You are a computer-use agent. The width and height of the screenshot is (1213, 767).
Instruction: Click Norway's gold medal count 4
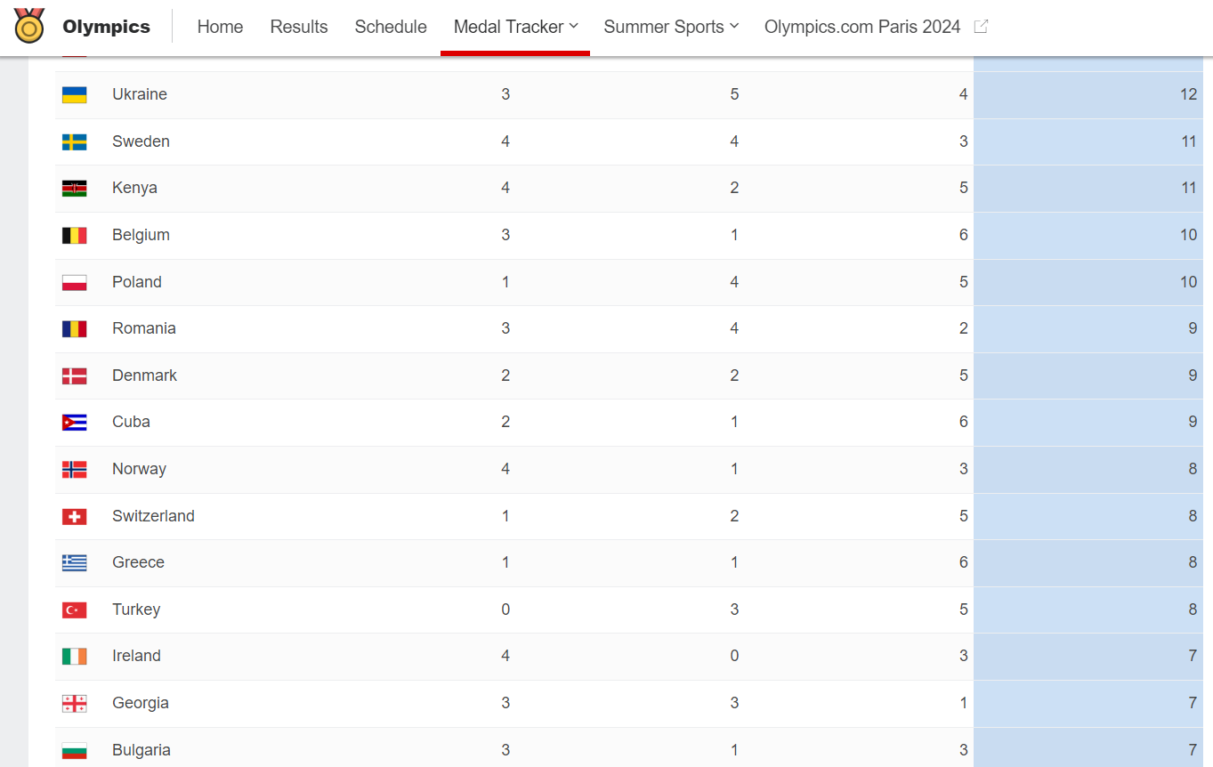point(505,469)
